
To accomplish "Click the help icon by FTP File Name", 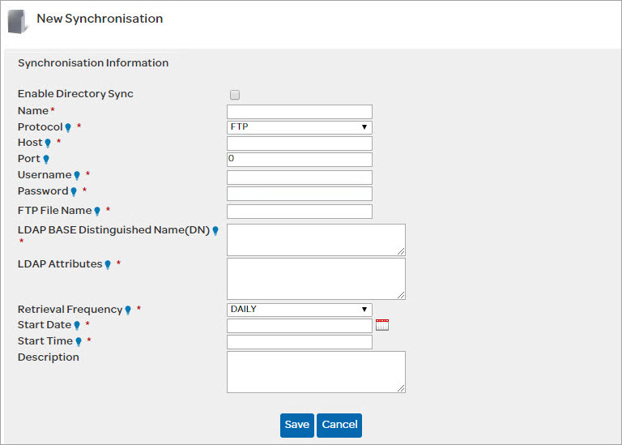I will pos(97,212).
